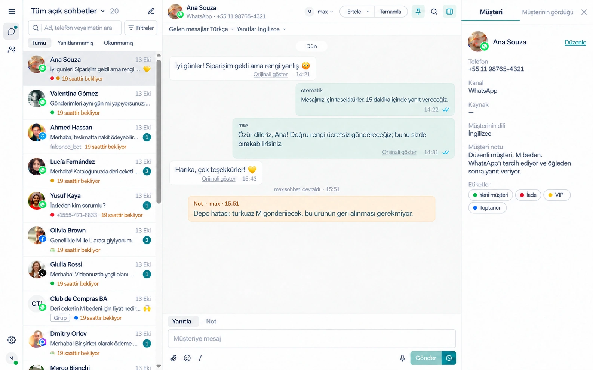Expand the Tüm açık sohbetler dropdown
The height and width of the screenshot is (370, 593).
(x=68, y=11)
